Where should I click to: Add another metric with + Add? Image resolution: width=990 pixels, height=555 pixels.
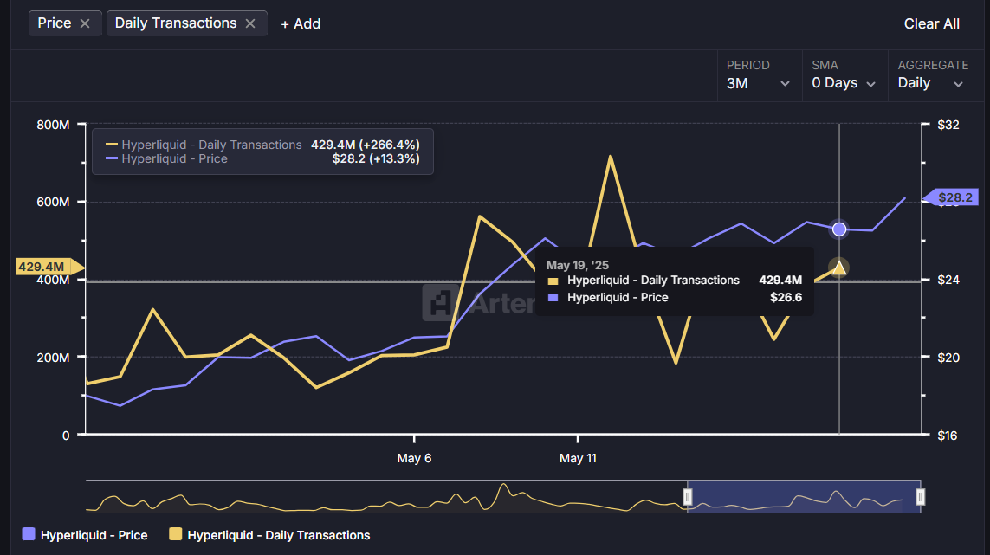[x=301, y=24]
